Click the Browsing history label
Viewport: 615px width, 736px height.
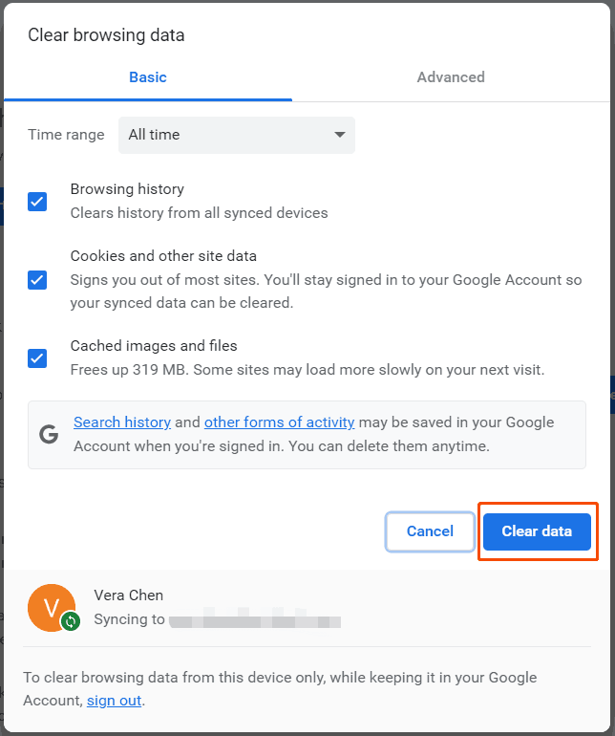pos(127,189)
